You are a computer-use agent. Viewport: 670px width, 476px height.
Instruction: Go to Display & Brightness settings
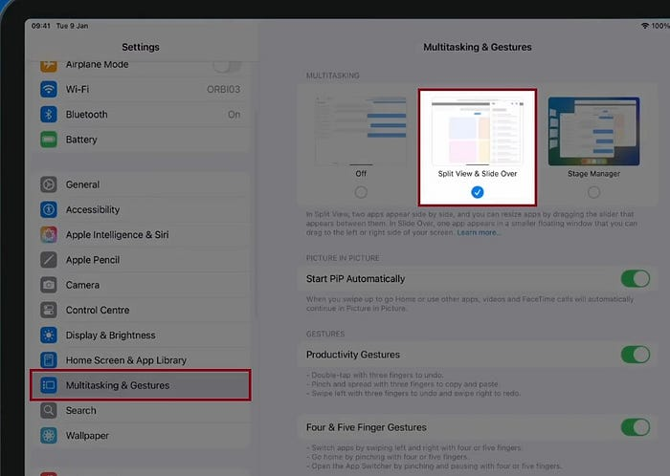click(x=141, y=335)
